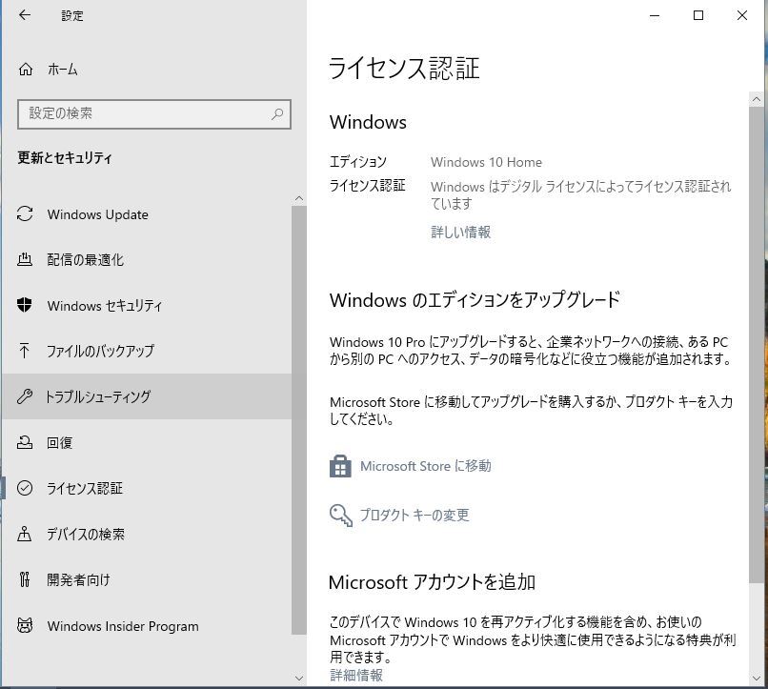Click the ライセンス認証 page heading

[x=404, y=68]
